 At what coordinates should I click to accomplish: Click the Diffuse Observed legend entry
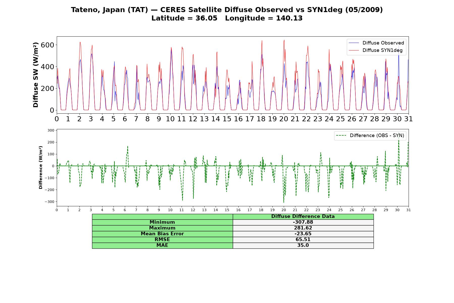tap(376, 43)
